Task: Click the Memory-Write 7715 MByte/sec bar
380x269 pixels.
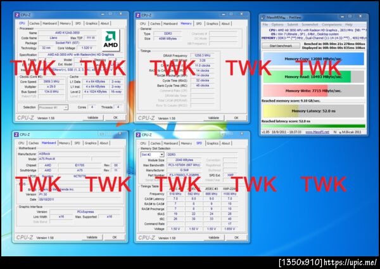Action: tap(313, 91)
